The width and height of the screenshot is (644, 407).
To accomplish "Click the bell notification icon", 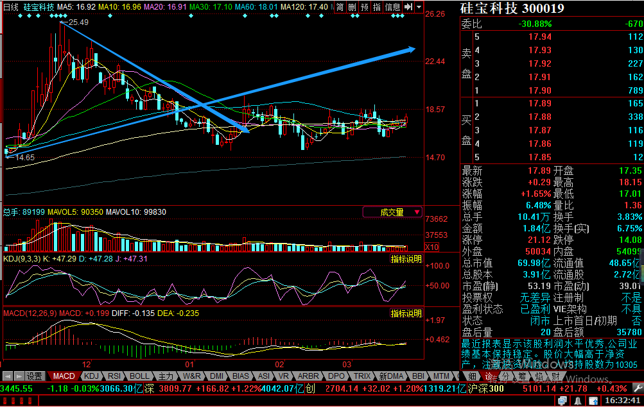I will 578,401.
